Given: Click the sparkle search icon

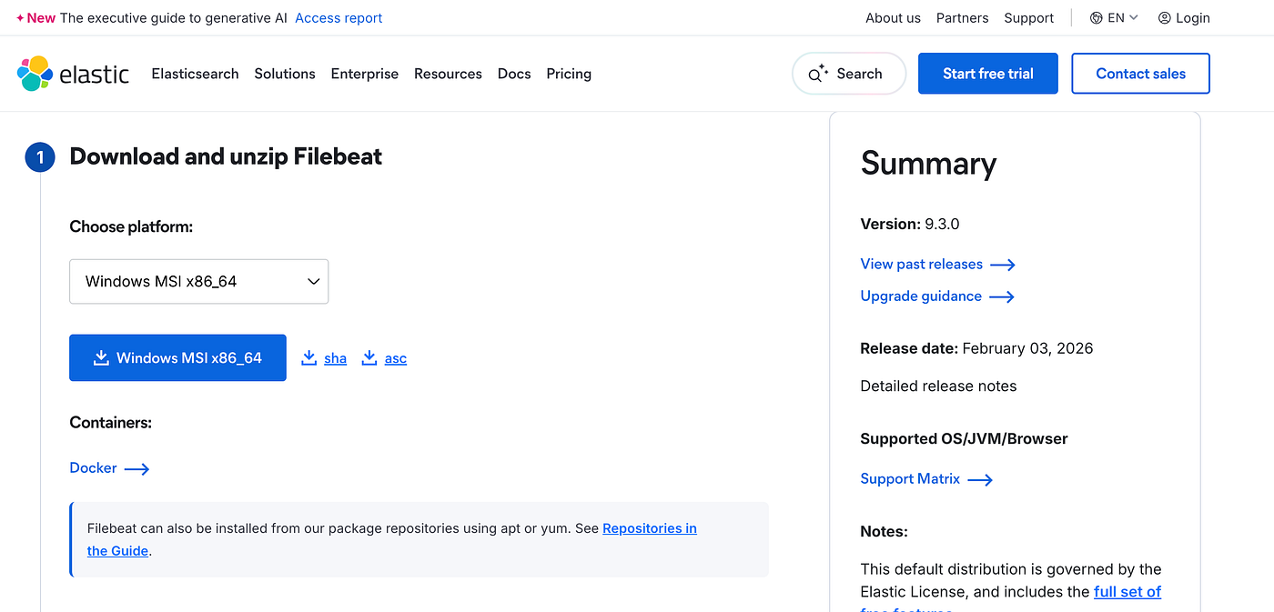Looking at the screenshot, I should 818,74.
